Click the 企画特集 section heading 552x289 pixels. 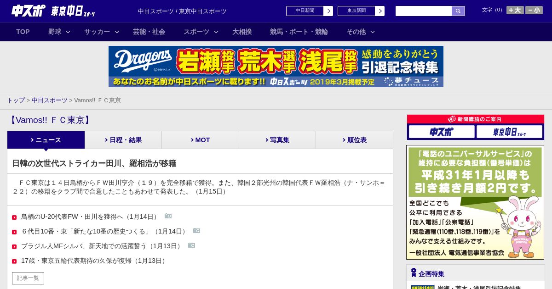point(431,273)
